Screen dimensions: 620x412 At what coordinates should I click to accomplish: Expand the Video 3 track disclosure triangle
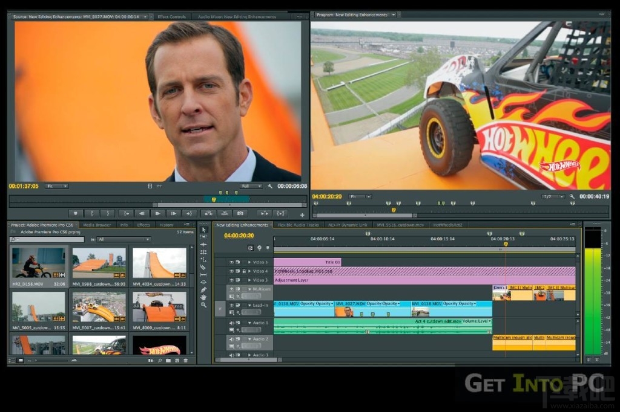(249, 279)
